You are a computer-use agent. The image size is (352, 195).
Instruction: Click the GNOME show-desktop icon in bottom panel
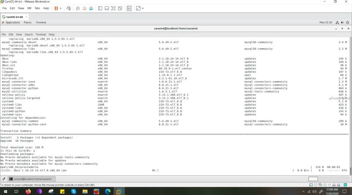coord(4,179)
